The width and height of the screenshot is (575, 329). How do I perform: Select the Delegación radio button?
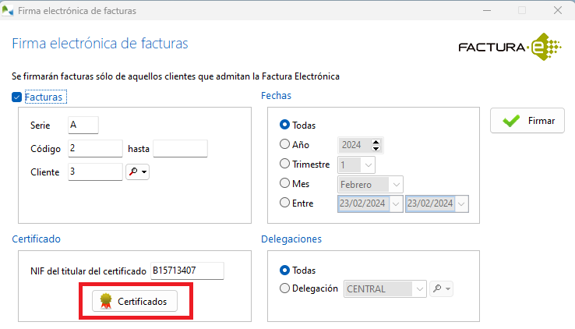(284, 288)
